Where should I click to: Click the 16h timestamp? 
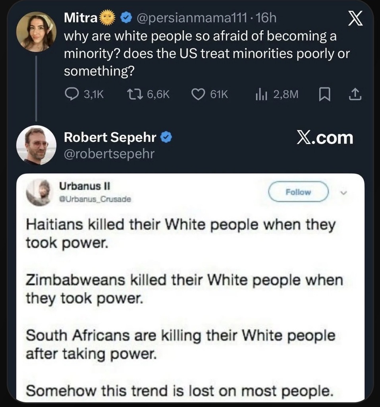(266, 17)
